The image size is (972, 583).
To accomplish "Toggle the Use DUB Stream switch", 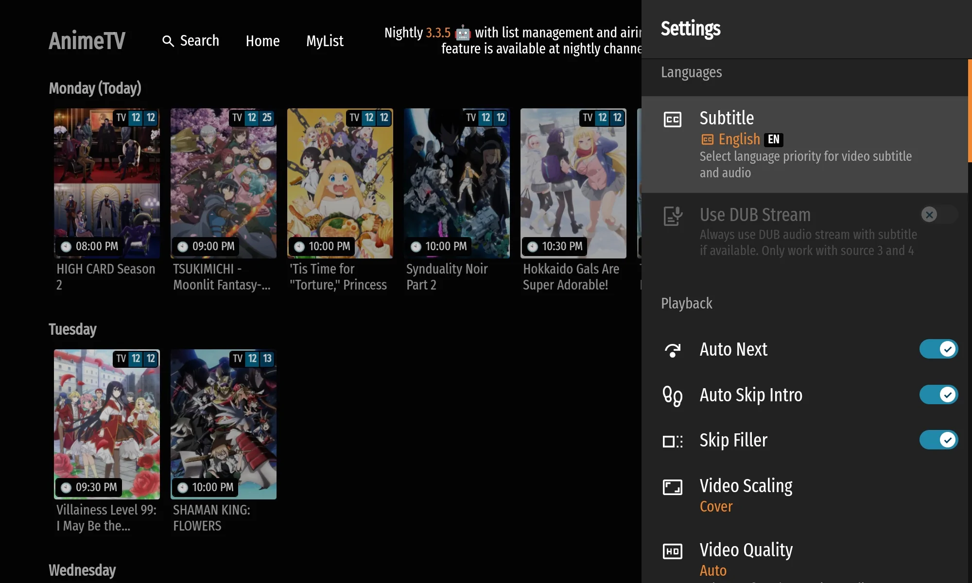I will coord(939,215).
